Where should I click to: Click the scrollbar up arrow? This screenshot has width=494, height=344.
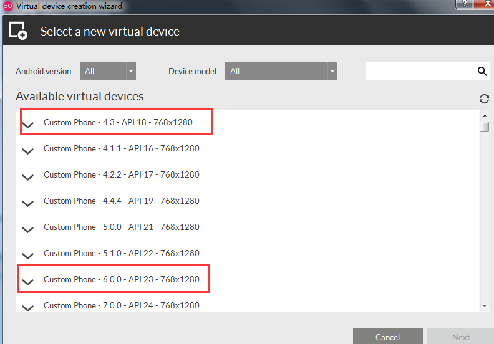tap(485, 116)
